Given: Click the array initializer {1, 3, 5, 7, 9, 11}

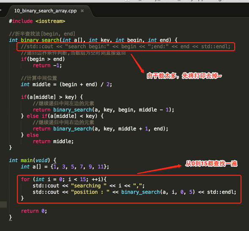Looking at the screenshot, I should pyautogui.click(x=79, y=166).
